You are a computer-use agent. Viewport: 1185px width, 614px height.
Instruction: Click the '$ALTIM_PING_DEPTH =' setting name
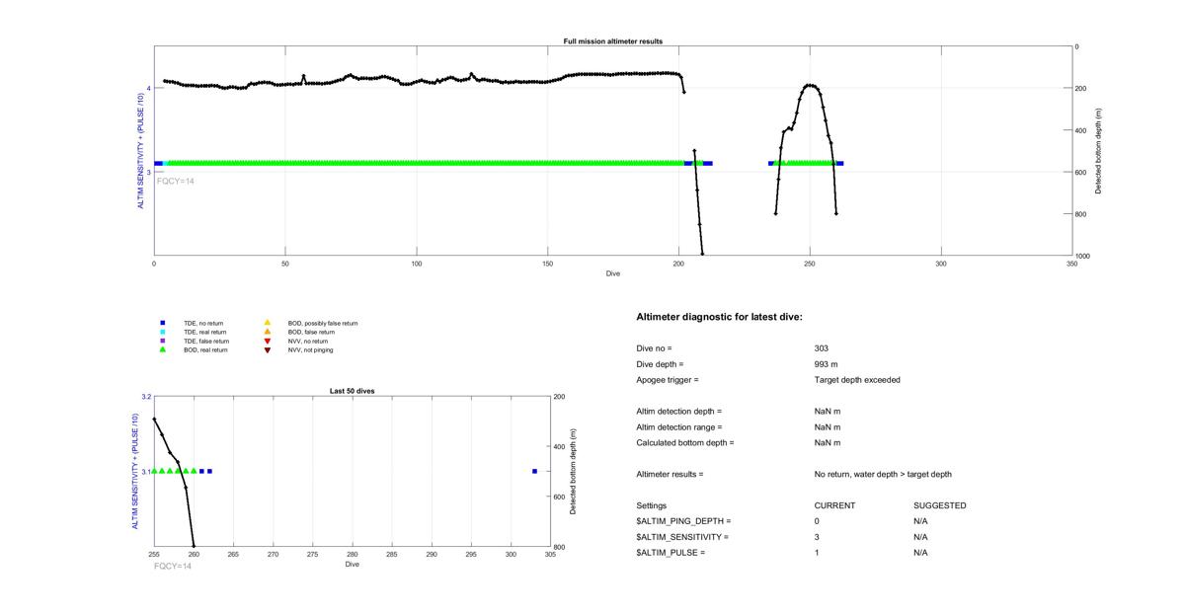click(x=683, y=521)
